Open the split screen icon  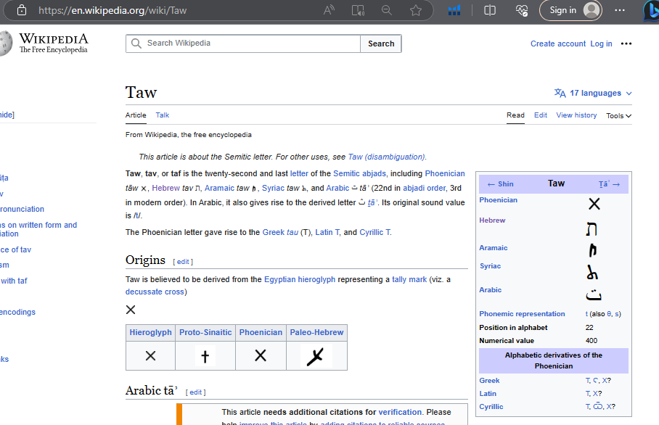490,10
